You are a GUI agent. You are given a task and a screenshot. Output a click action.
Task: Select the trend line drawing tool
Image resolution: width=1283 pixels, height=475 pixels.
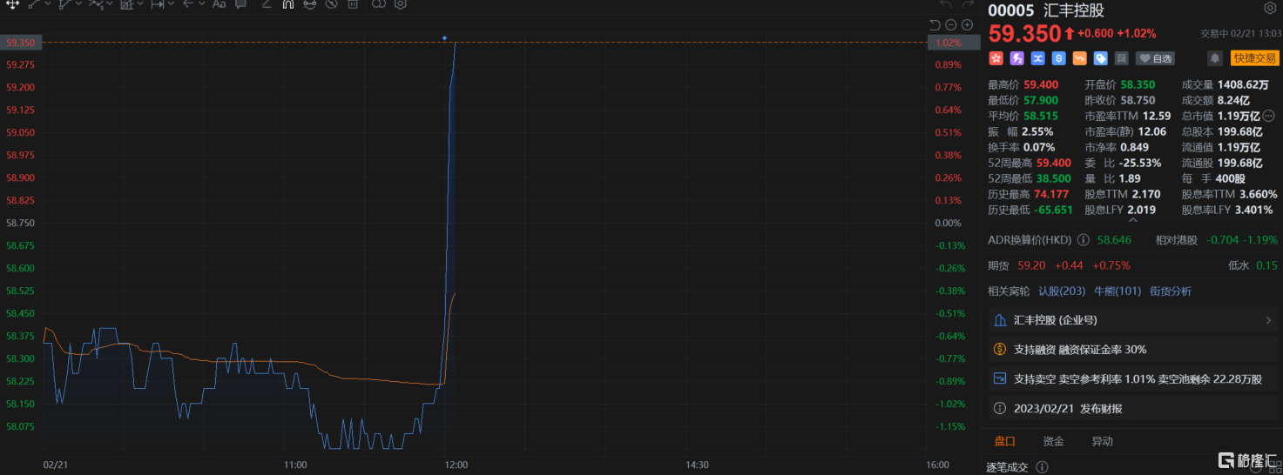pos(35,4)
